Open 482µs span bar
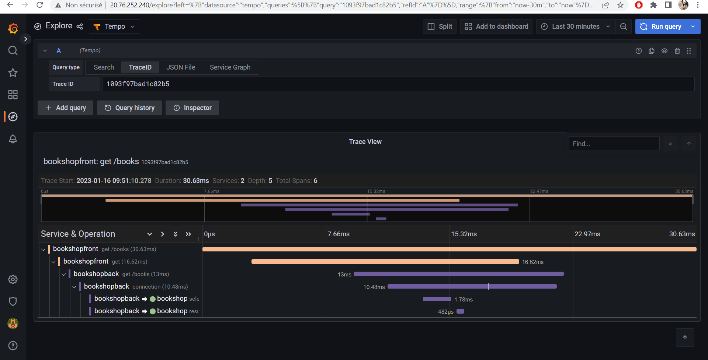This screenshot has width=708, height=360. tap(460, 311)
